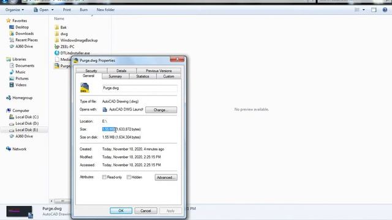This screenshot has width=392, height=220.
Task: Open Recent Places icon in sidebar
Action: pyautogui.click(x=12, y=40)
